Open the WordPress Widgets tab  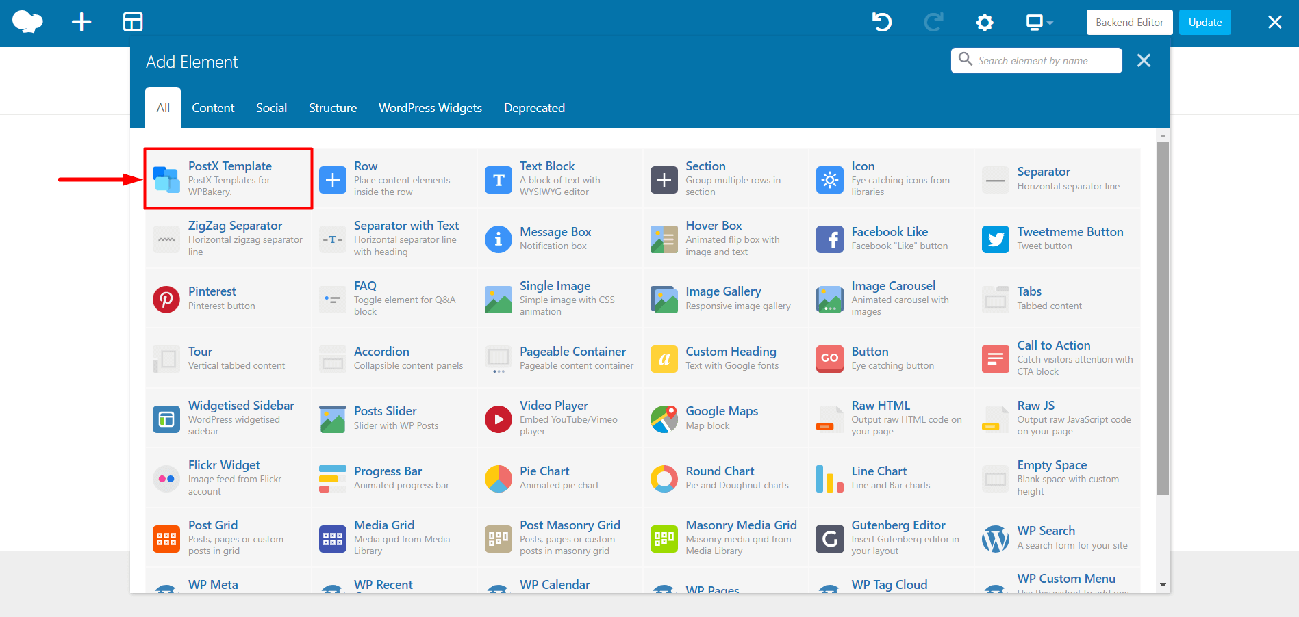point(430,108)
